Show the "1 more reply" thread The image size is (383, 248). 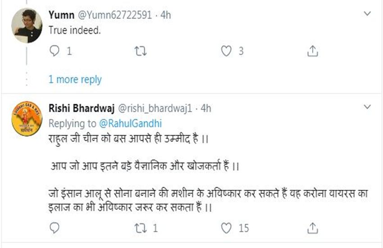[x=75, y=80]
